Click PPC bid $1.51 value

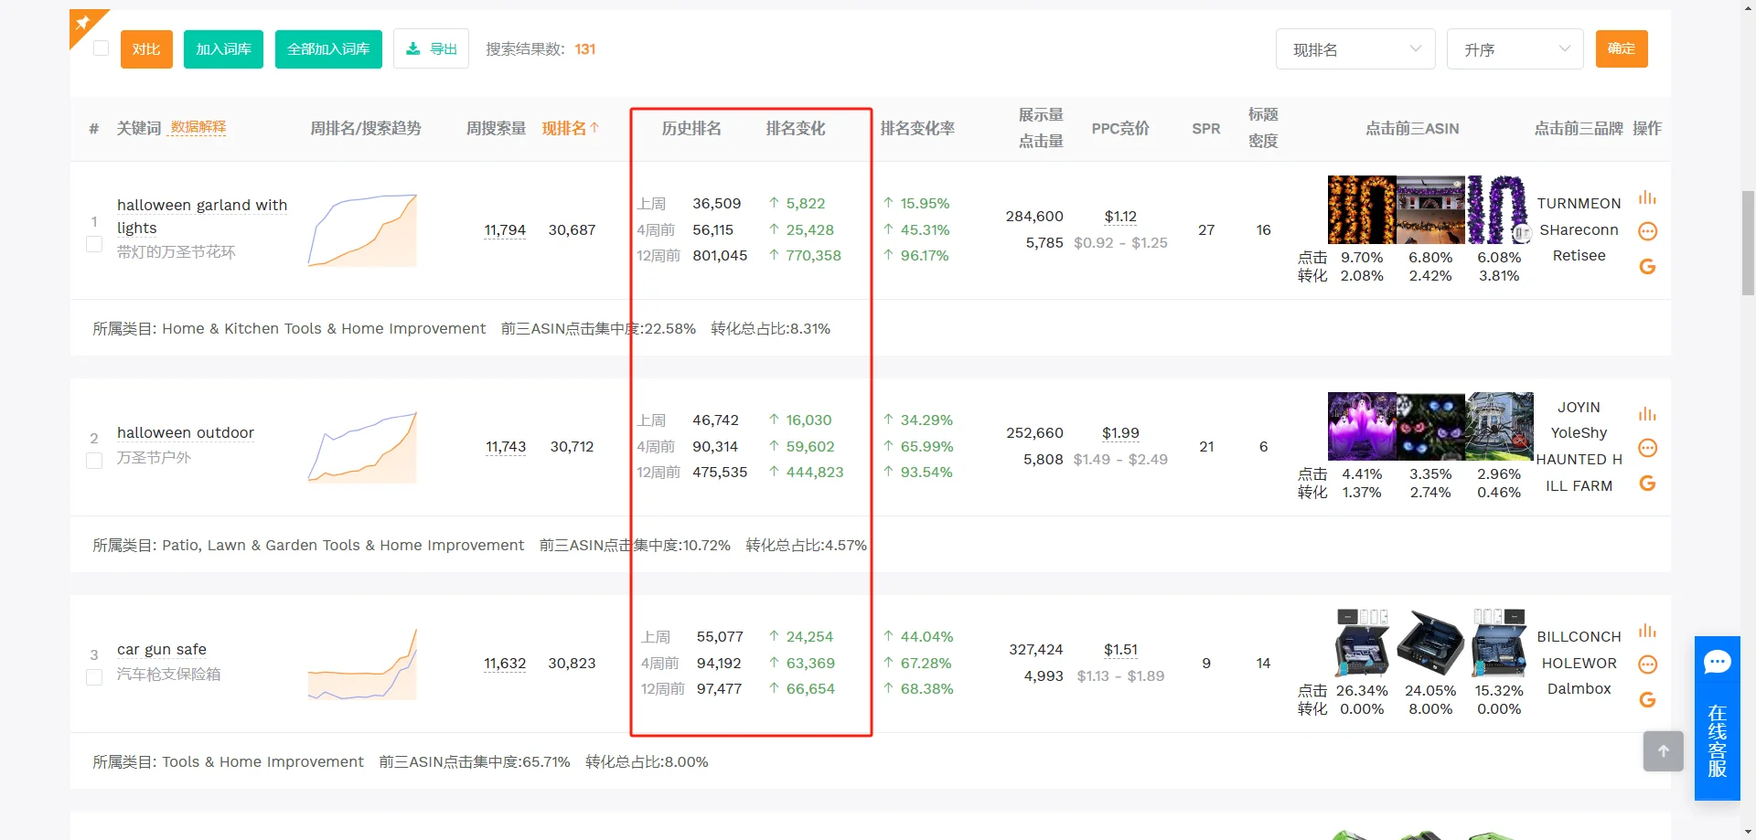coord(1120,650)
